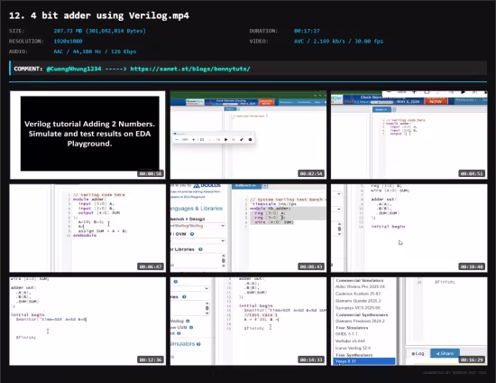Viewport: 496px width, 383px height.
Task: Open the thumbnail stamped 00:12:36
Action: tap(87, 322)
